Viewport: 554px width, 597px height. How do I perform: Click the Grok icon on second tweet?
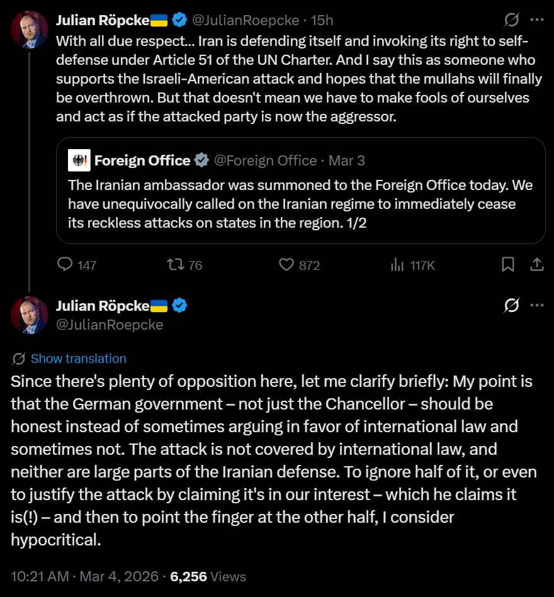pos(512,306)
